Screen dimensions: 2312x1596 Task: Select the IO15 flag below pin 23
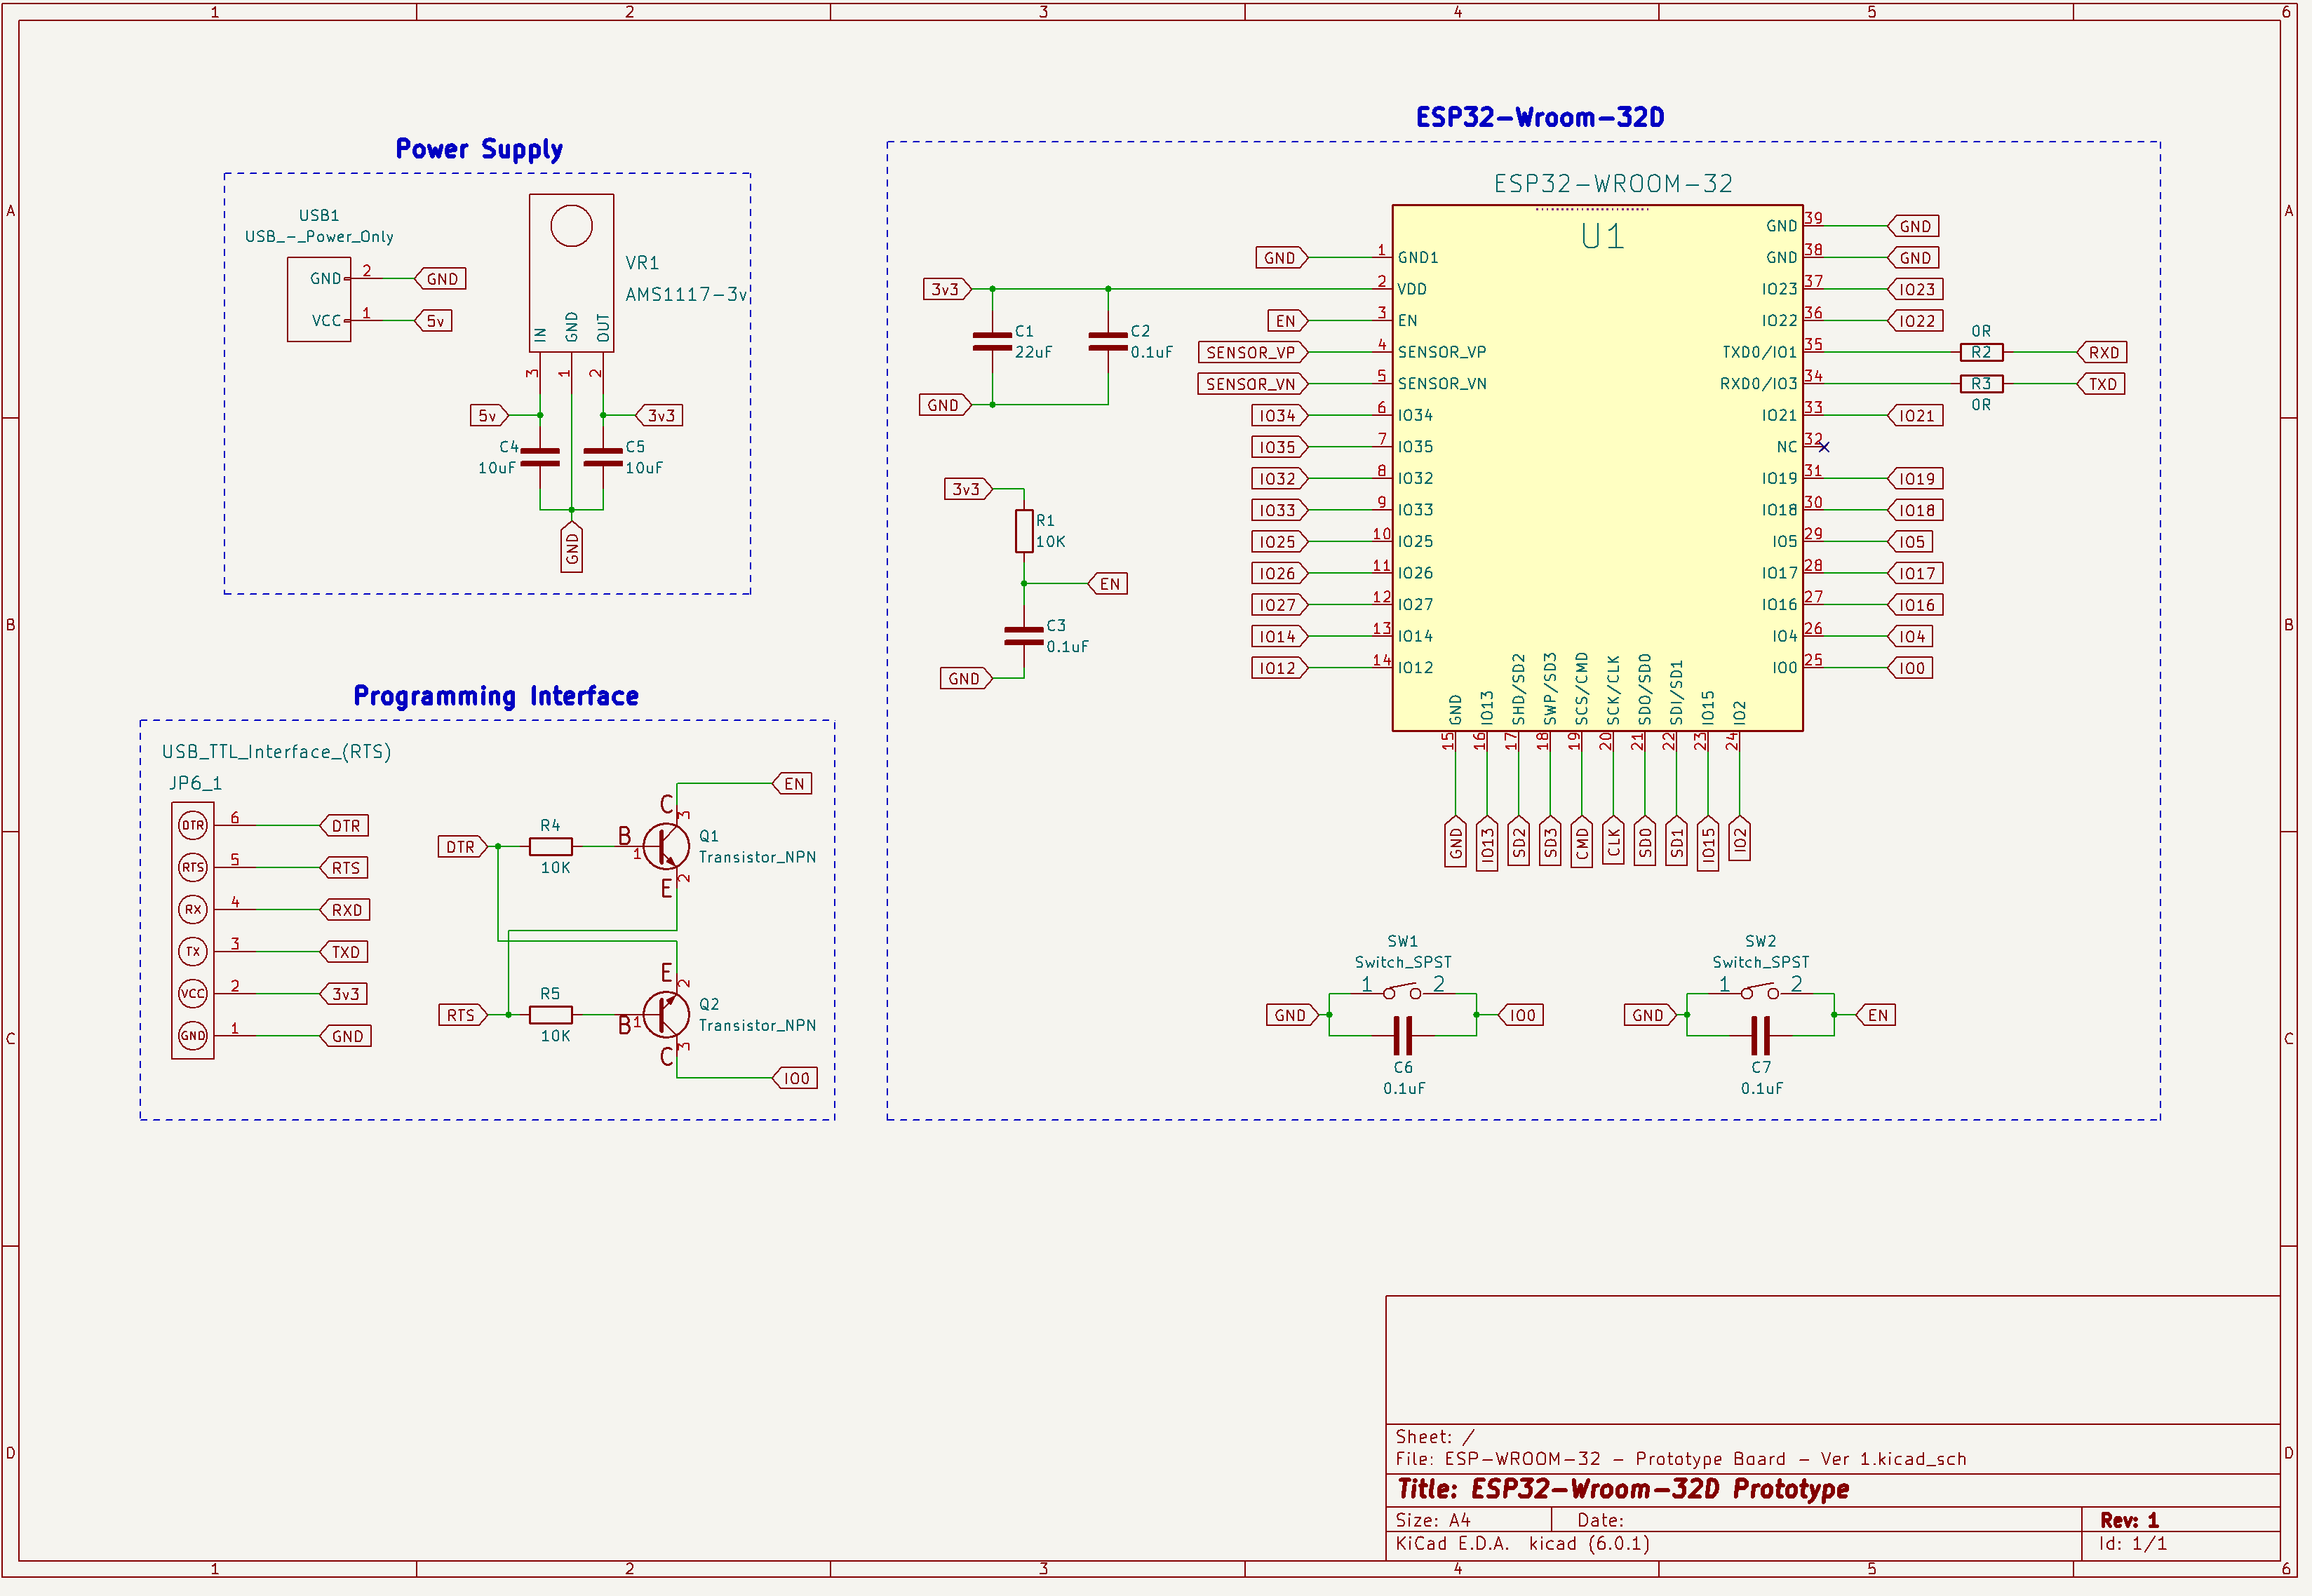pyautogui.click(x=1708, y=843)
